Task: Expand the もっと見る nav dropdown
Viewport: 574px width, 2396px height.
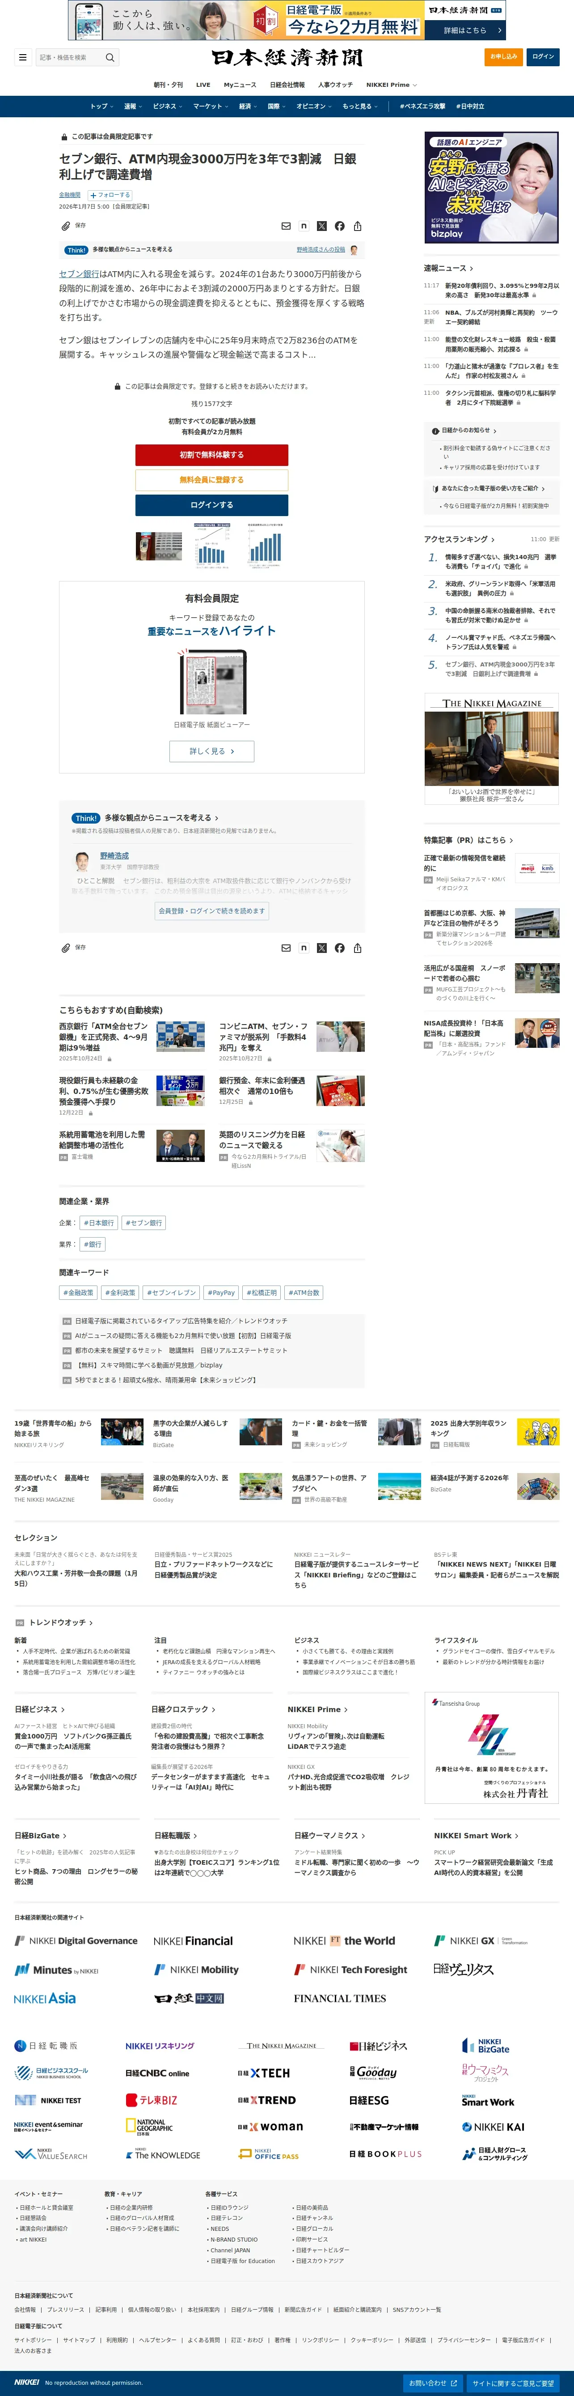Action: [x=360, y=106]
